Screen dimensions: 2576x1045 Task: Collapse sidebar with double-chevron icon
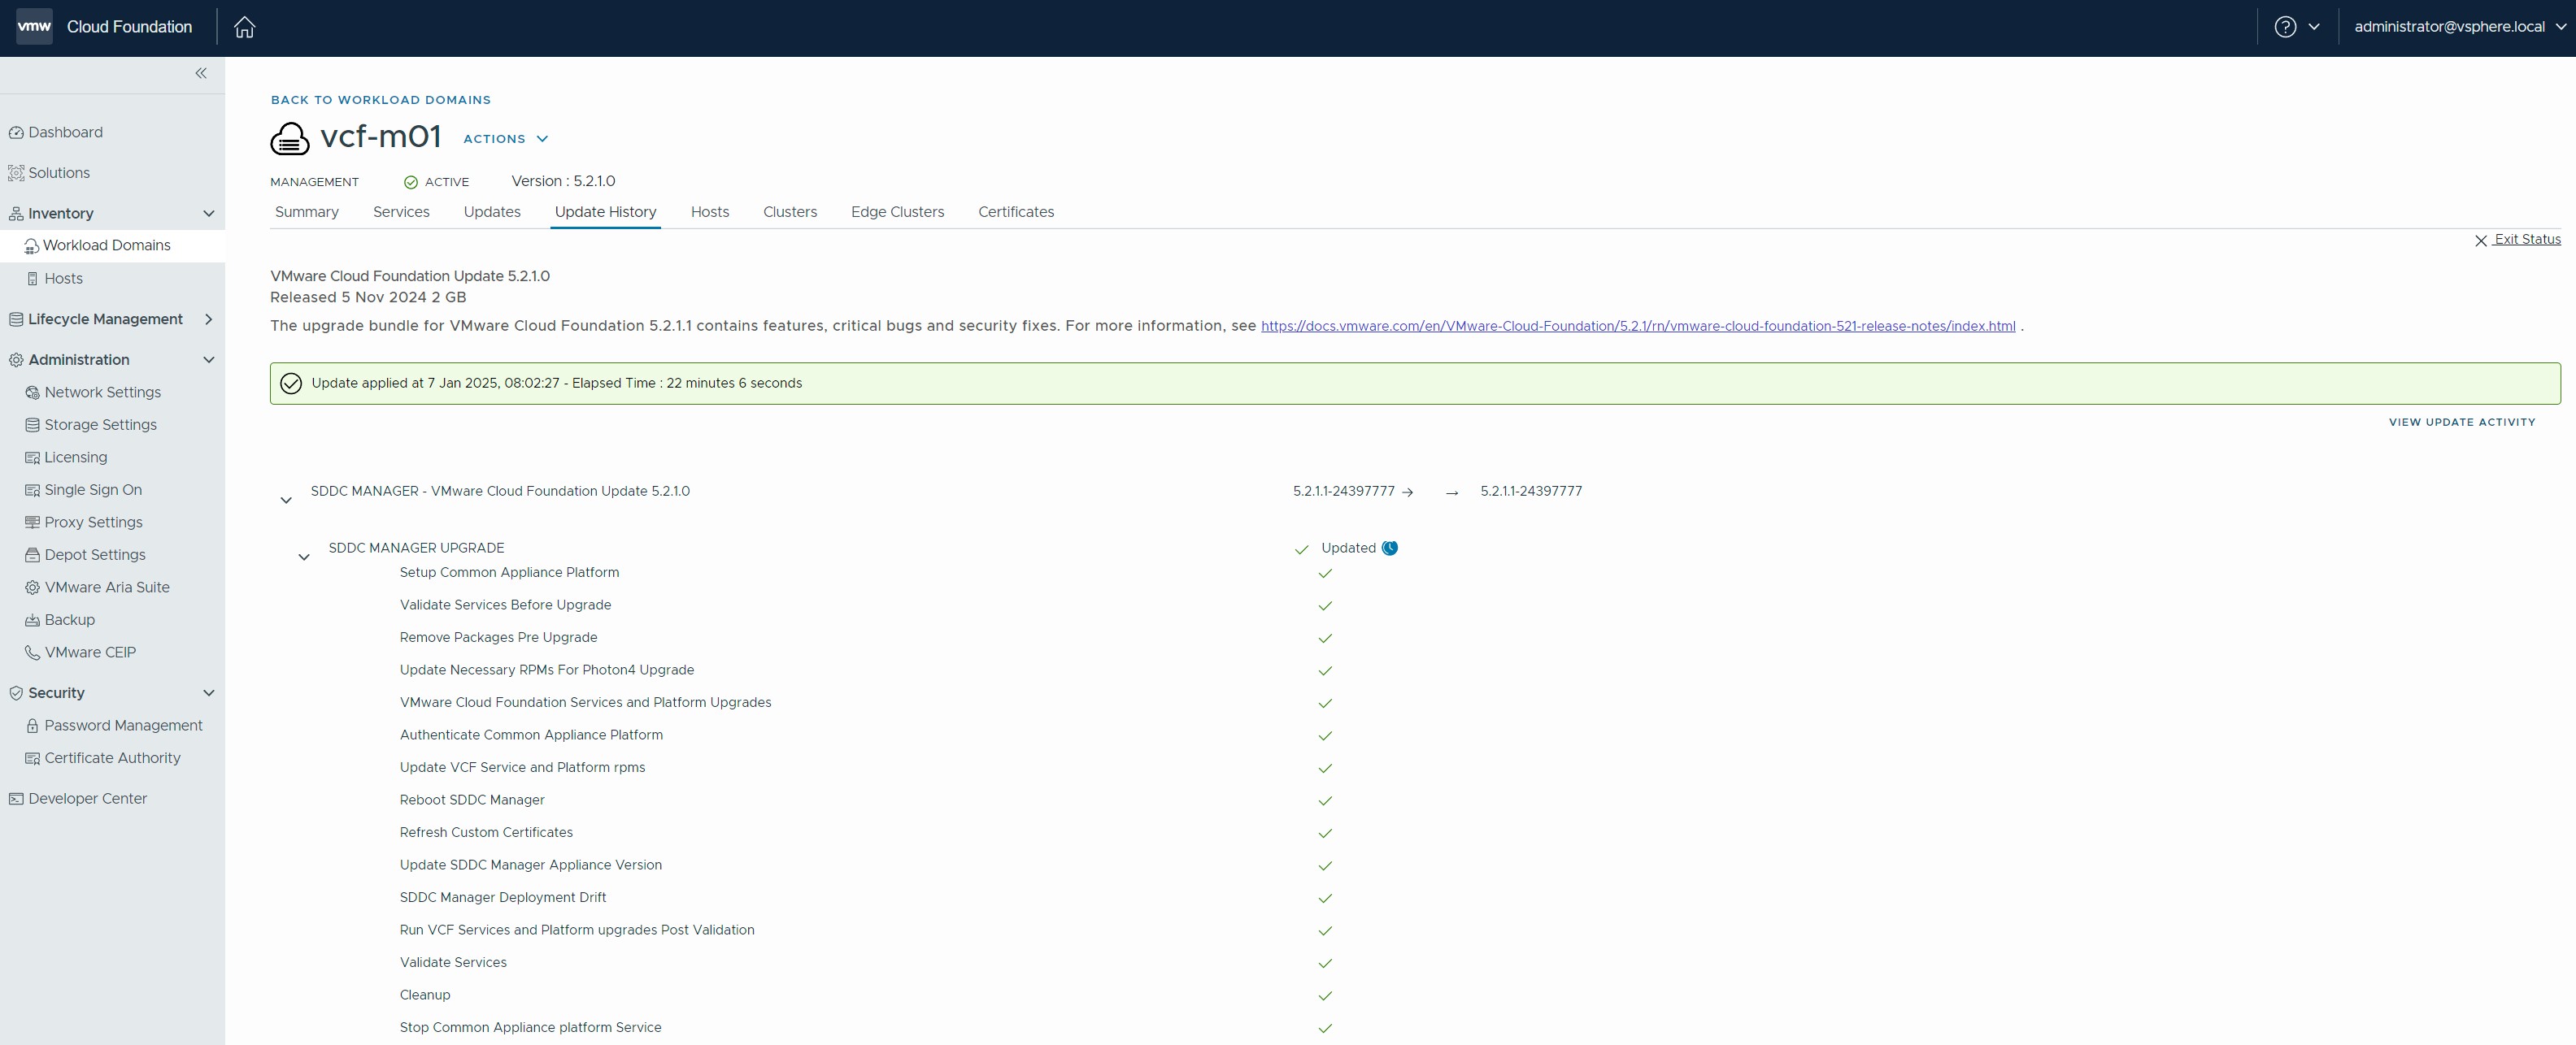201,73
